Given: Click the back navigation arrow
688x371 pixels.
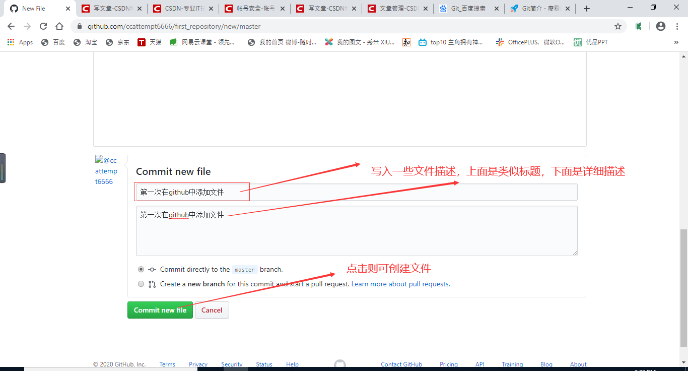Looking at the screenshot, I should click(x=11, y=26).
